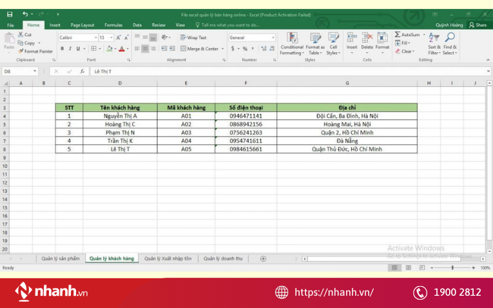Open the Clear dropdown in Editing
The width and height of the screenshot is (493, 308).
coord(405,52)
